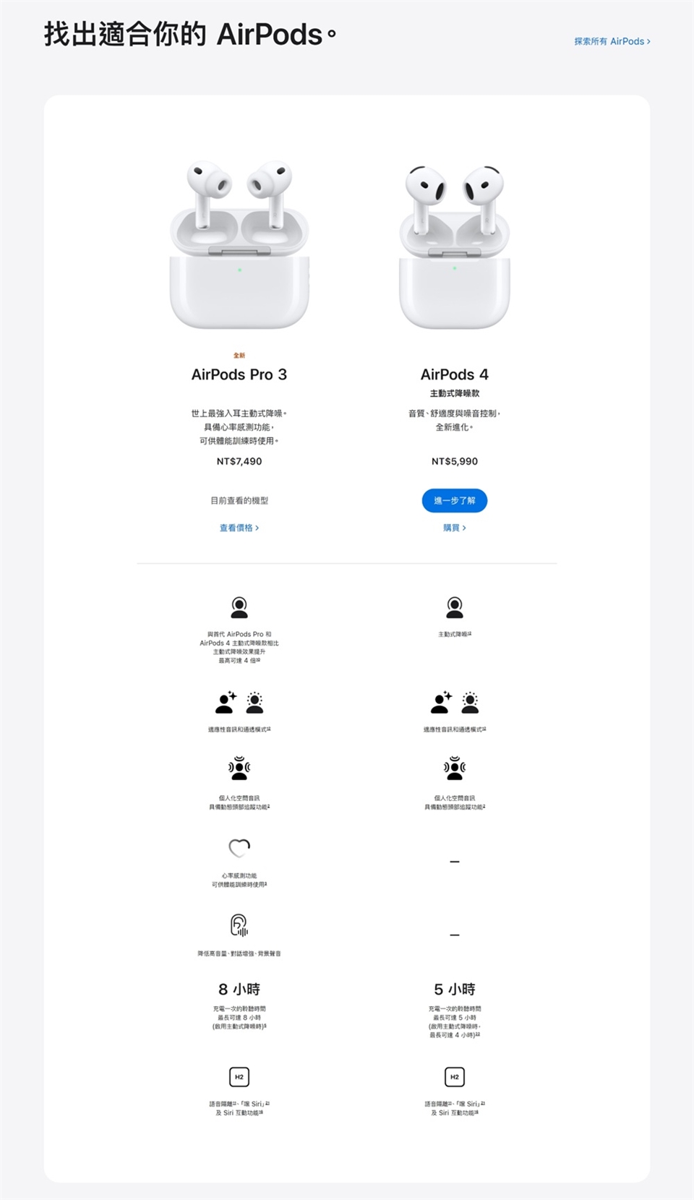Click the noise cancellation icon under AirPods 4
Image resolution: width=694 pixels, height=1200 pixels.
click(x=455, y=607)
